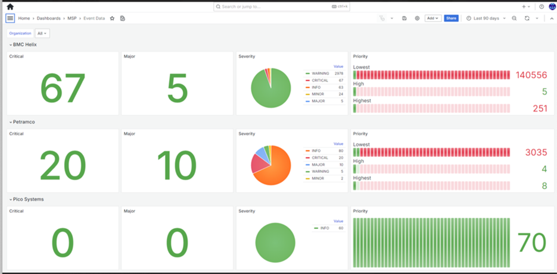Click in the Search or jump to field
The width and height of the screenshot is (557, 274).
point(282,7)
